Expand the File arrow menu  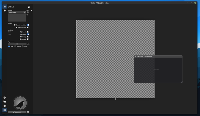[x=32, y=10]
